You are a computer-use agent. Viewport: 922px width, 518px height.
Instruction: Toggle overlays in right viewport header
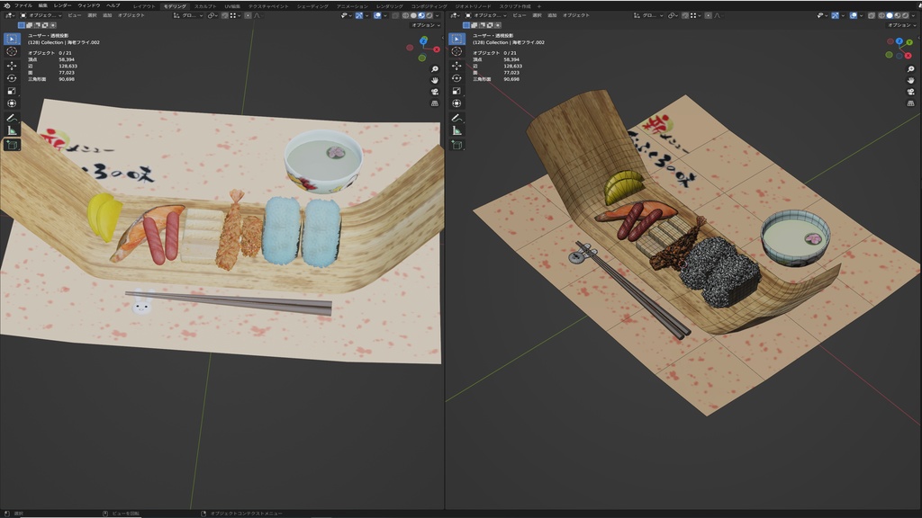[x=854, y=15]
